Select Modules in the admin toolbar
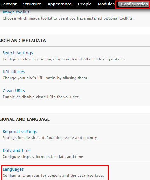Image resolution: width=150 pixels, height=180 pixels. click(106, 4)
